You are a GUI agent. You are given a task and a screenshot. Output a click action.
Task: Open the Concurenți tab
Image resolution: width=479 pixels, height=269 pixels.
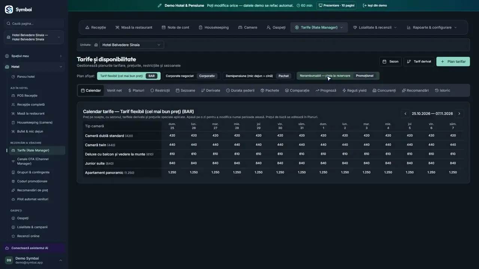tap(384, 90)
